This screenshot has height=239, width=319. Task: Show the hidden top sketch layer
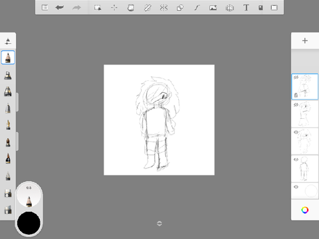click(x=296, y=77)
